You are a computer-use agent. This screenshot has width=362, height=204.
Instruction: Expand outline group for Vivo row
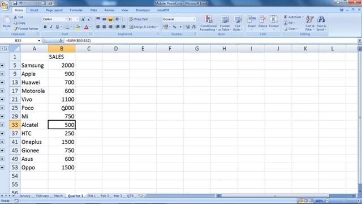2,100
